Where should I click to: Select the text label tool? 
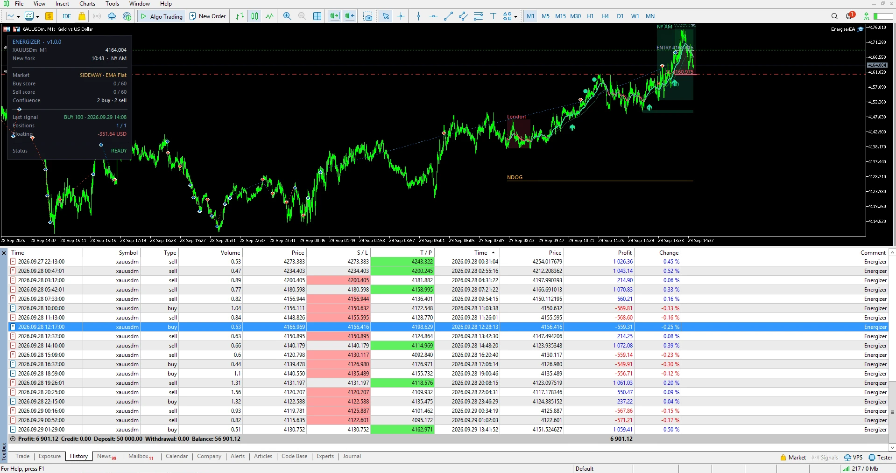[493, 16]
